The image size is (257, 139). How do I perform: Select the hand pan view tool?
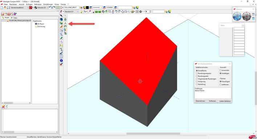click(x=113, y=12)
